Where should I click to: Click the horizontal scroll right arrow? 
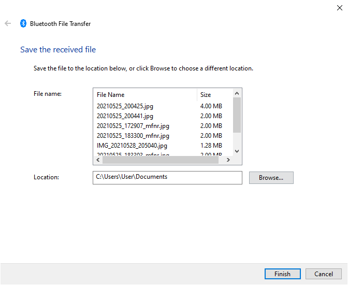[228, 160]
